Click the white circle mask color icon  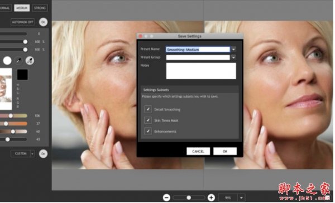pos(7,61)
